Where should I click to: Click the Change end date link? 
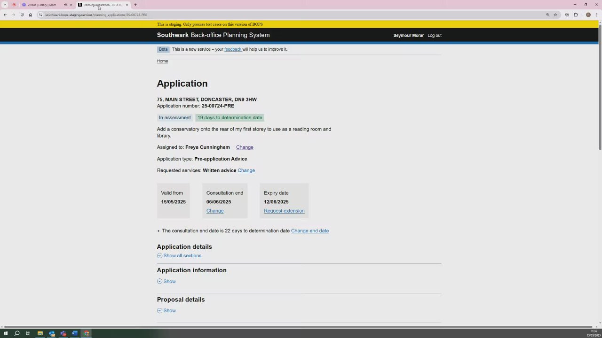click(x=310, y=231)
